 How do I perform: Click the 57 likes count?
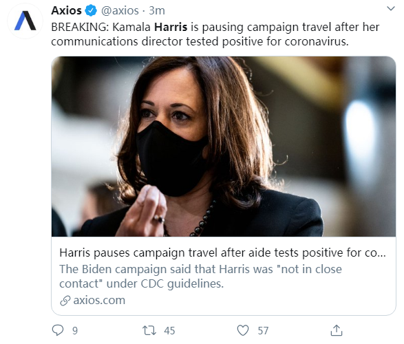263,331
